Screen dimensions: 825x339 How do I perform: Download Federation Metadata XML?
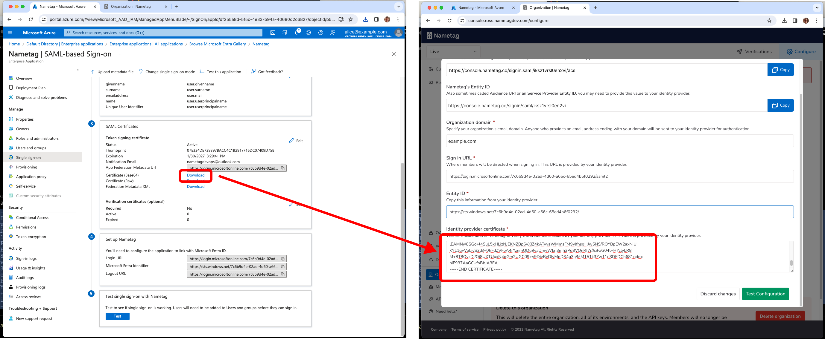click(x=196, y=187)
